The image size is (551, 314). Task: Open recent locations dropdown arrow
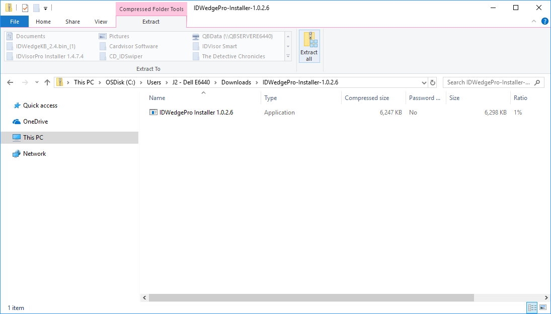tap(36, 83)
